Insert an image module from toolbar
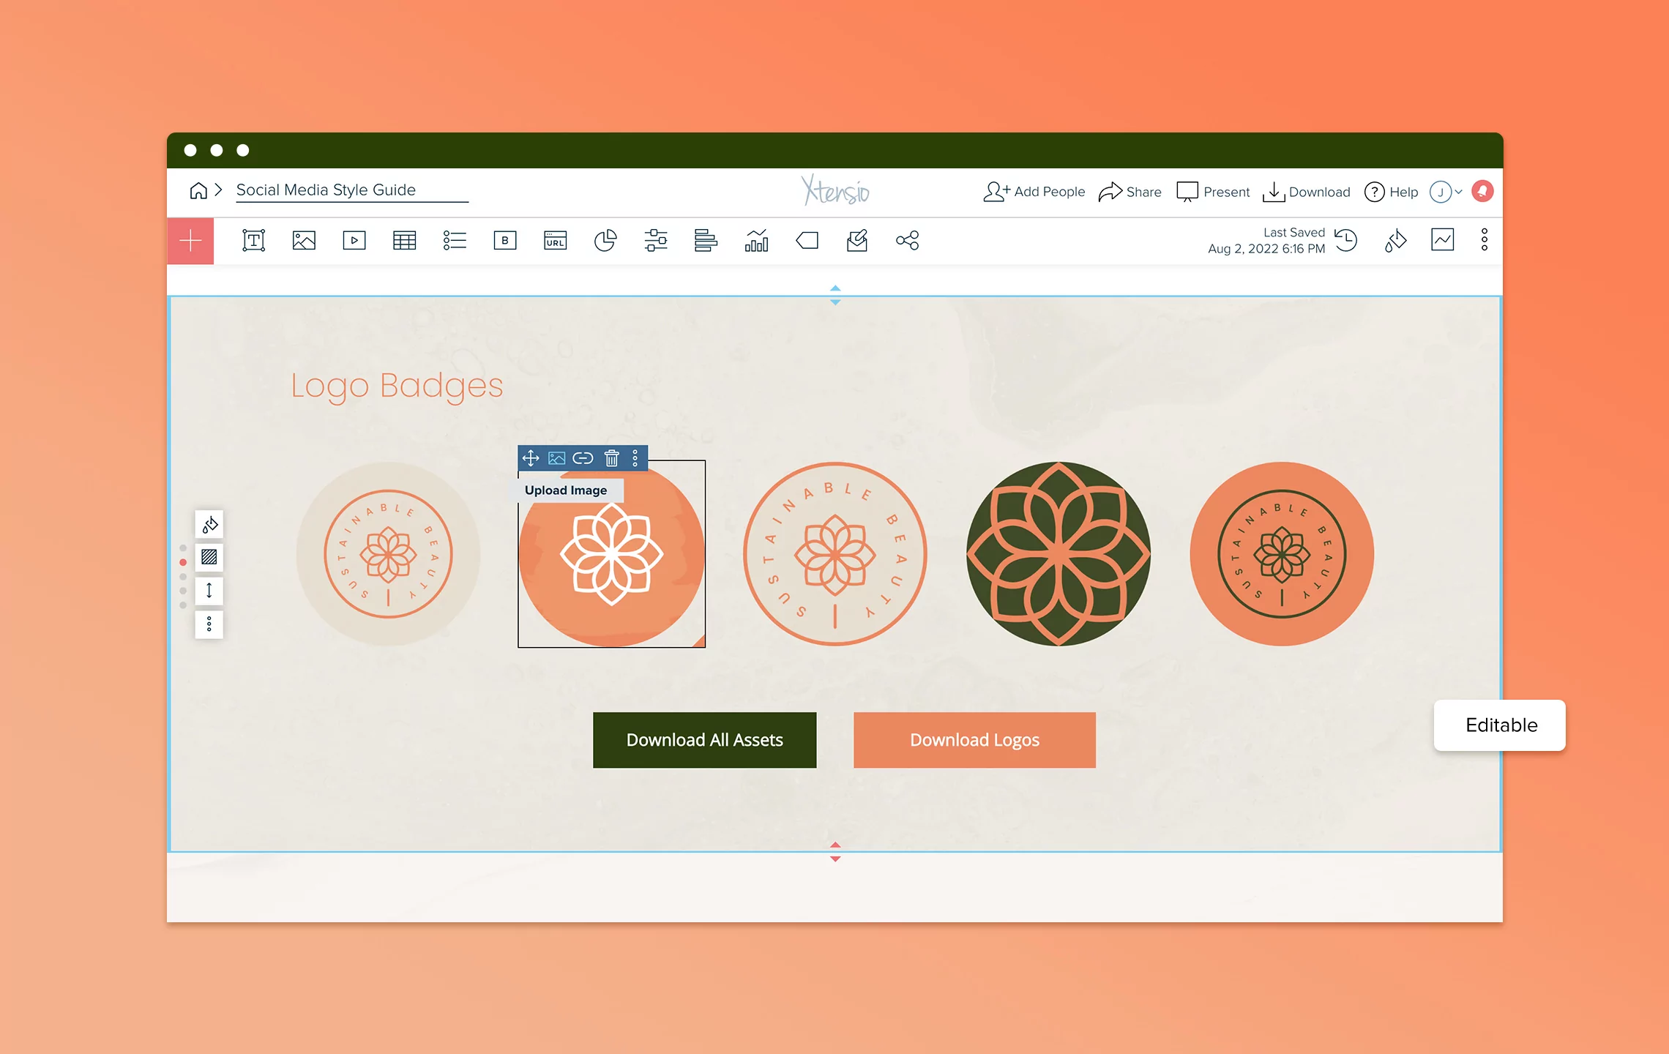The image size is (1669, 1054). 304,240
